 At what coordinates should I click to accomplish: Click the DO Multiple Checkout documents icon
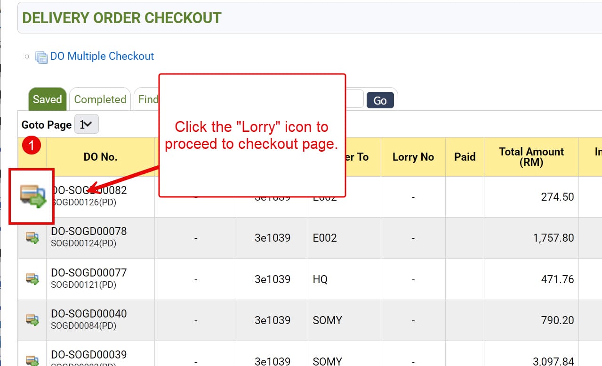click(41, 57)
